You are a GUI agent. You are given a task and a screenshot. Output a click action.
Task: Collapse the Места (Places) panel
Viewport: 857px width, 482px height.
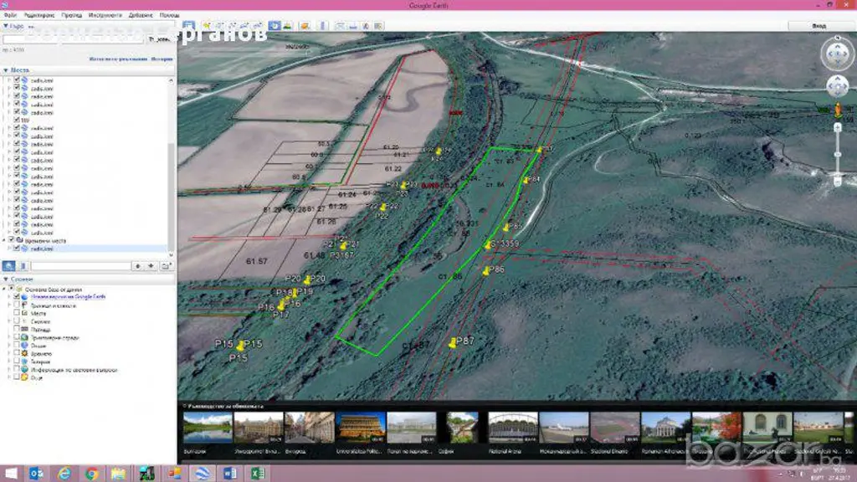pos(7,70)
